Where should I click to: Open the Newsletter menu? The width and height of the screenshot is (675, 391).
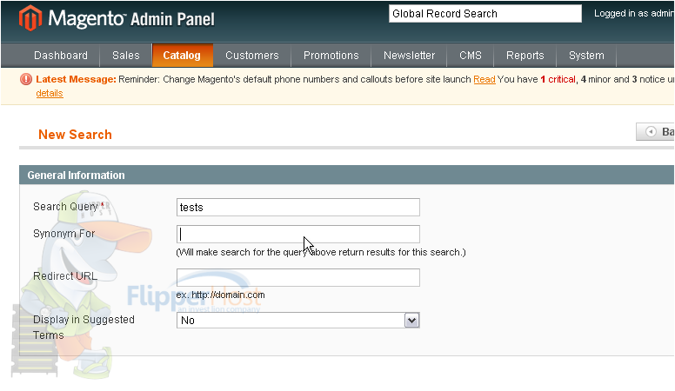410,56
